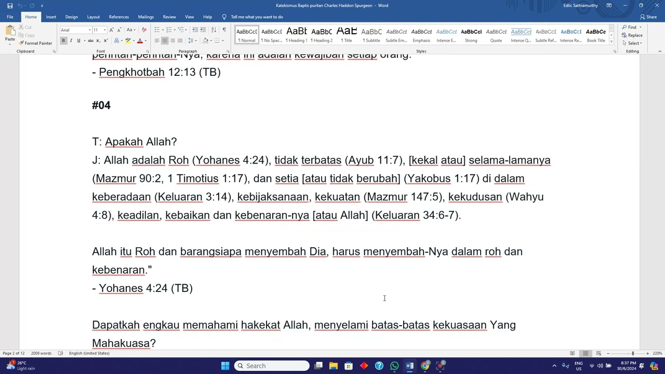Screen dimensions: 665x374
Task: Toggle Underline formatting
Action: coord(78,41)
